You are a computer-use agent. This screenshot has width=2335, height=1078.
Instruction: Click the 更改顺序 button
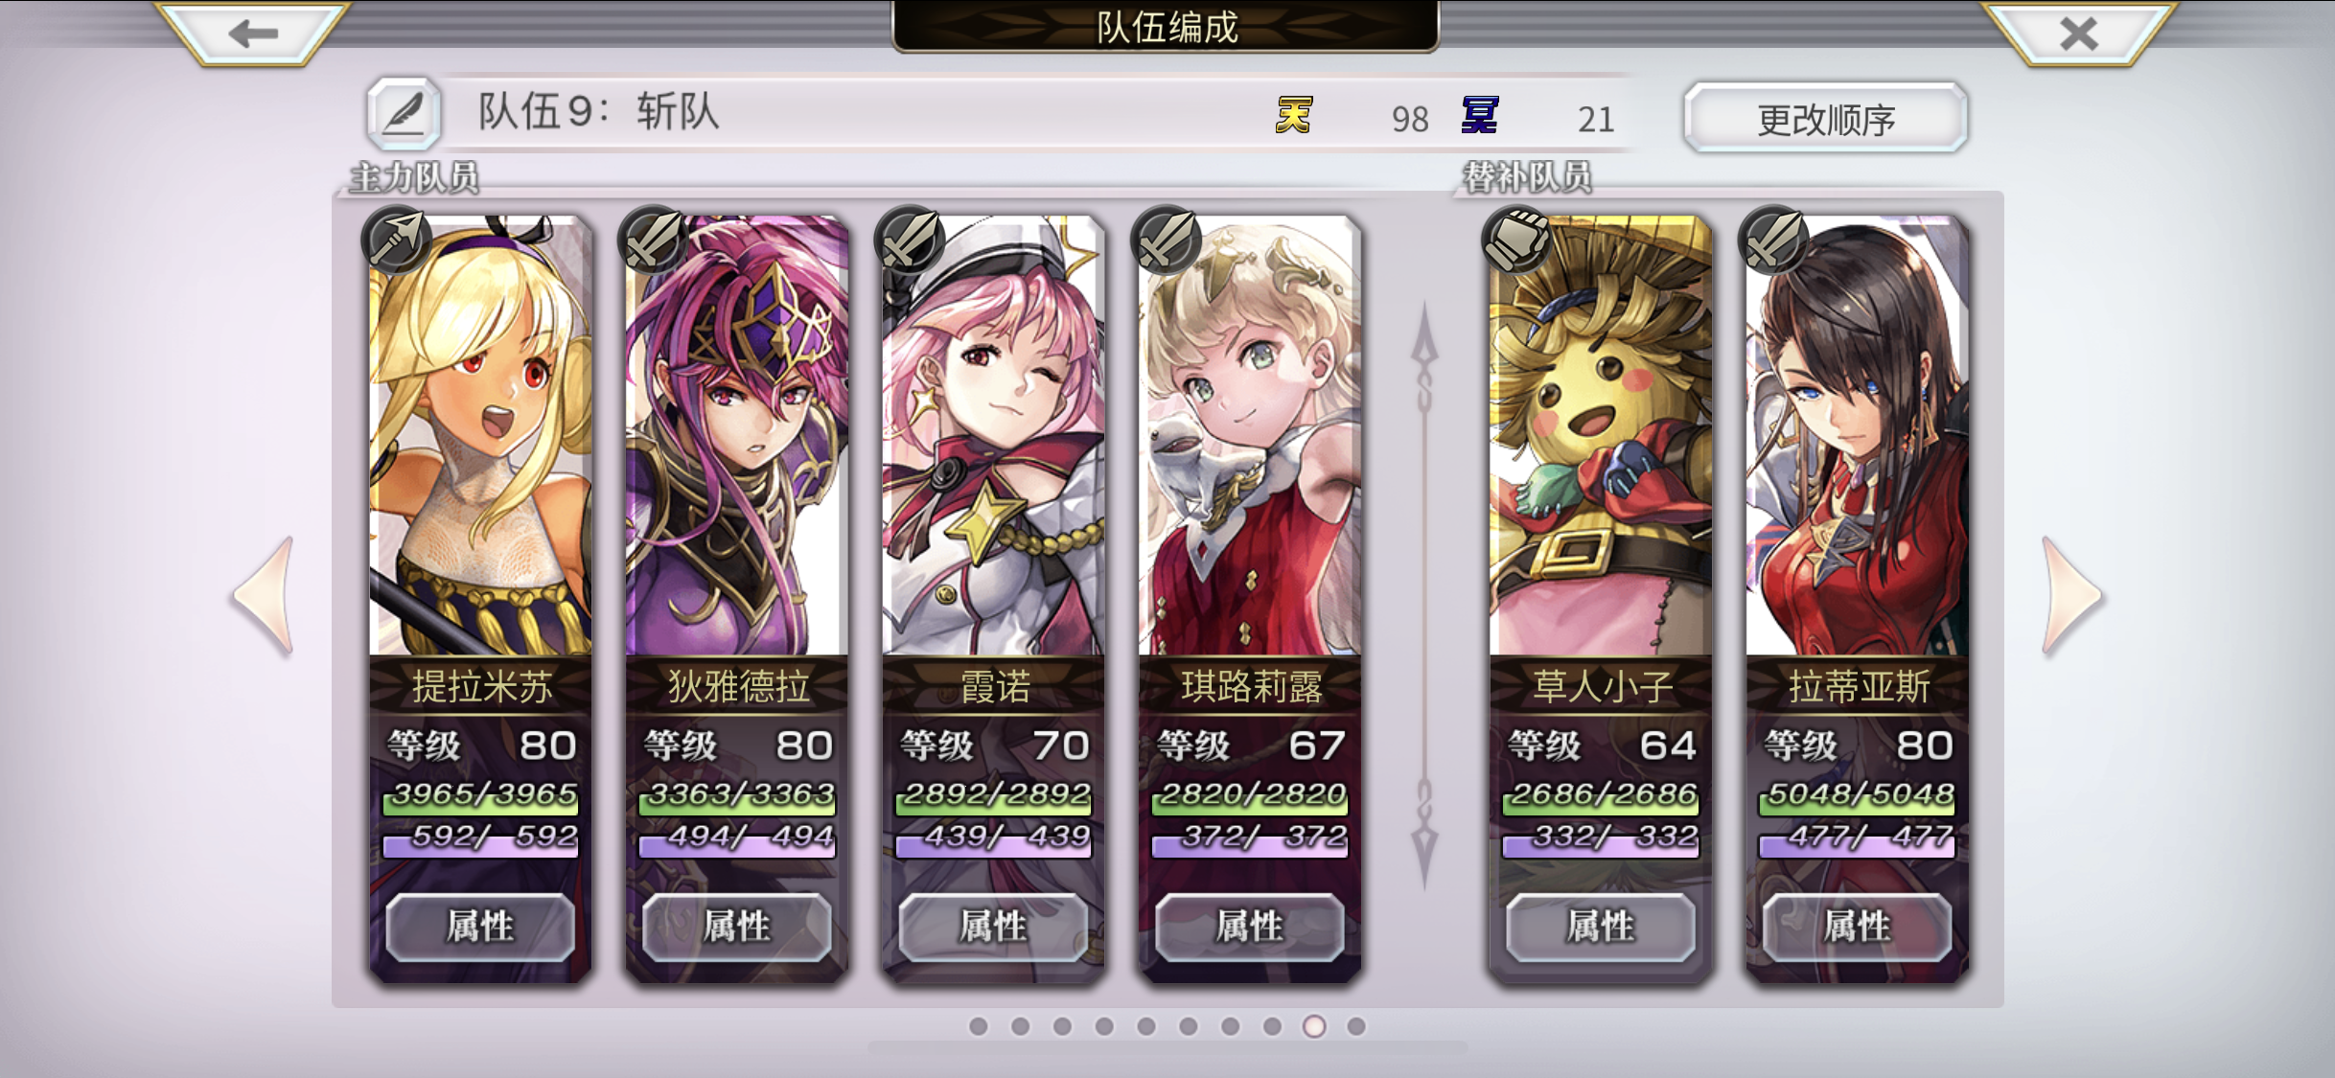pyautogui.click(x=1826, y=118)
